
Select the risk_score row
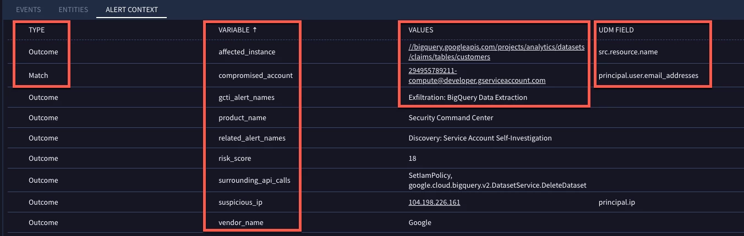pyautogui.click(x=372, y=159)
